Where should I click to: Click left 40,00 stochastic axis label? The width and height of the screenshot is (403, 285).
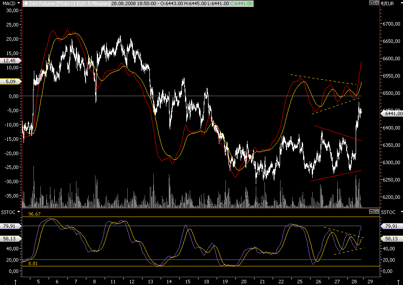tap(12, 249)
